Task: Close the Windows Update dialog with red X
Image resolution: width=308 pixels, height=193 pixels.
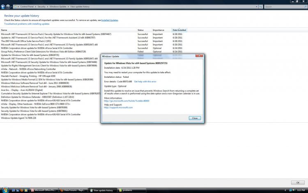Action: pyautogui.click(x=199, y=56)
